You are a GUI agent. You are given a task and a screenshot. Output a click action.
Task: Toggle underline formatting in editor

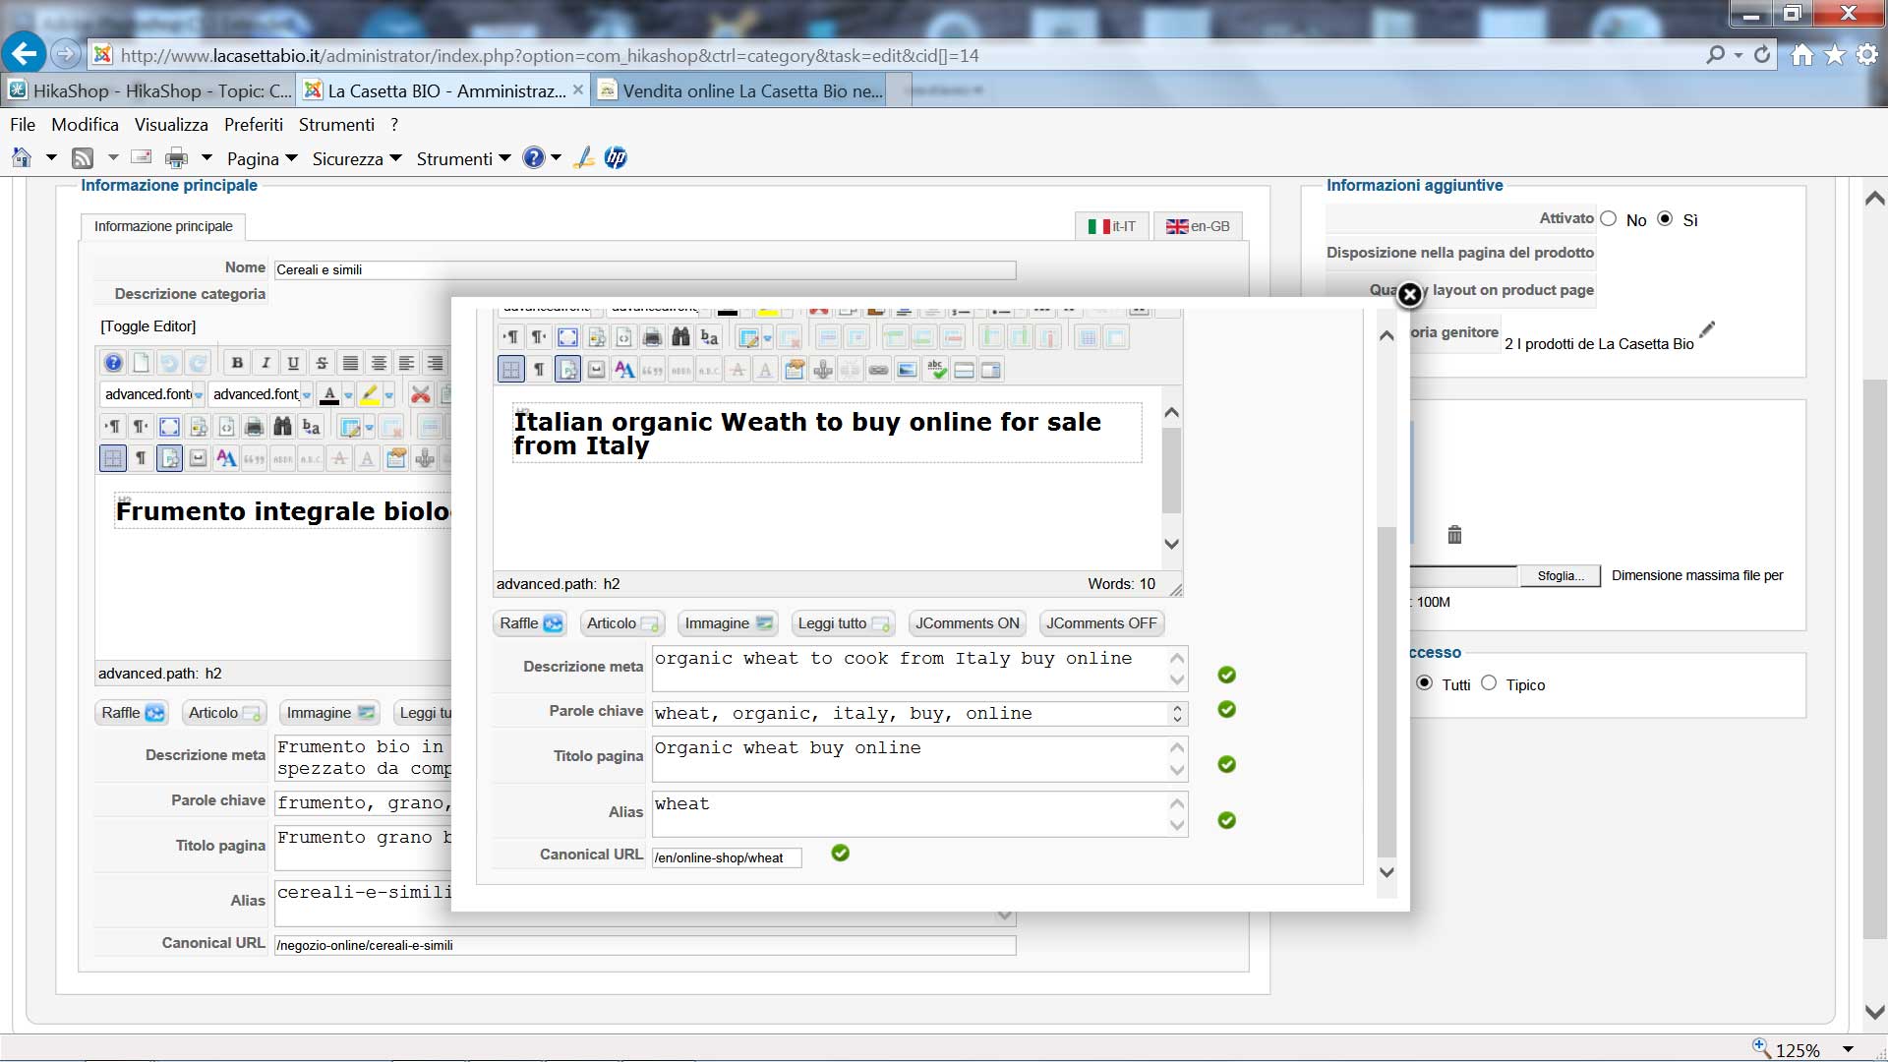(293, 363)
